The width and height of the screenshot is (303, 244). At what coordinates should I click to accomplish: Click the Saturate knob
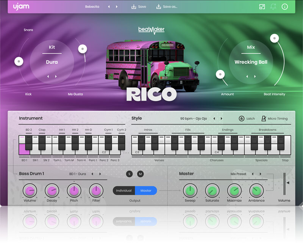(x=212, y=190)
